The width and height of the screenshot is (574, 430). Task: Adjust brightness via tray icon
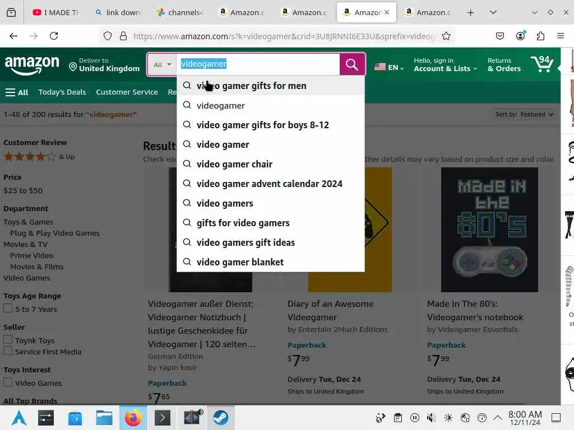(x=448, y=418)
